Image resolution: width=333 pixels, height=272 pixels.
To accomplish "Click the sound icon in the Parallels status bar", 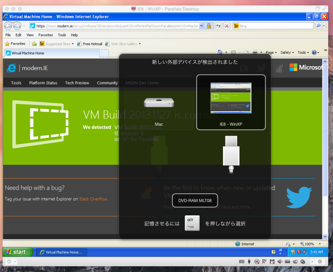I will pyautogui.click(x=280, y=262).
